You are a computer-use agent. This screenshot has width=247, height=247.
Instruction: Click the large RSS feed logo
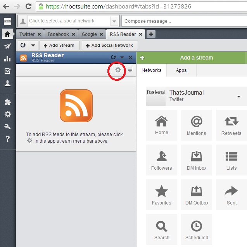coord(76,106)
